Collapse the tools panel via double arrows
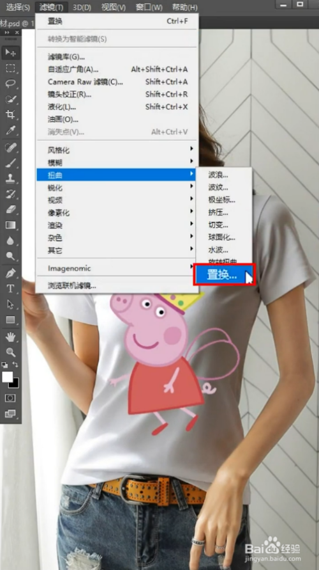319x570 pixels. (7, 33)
